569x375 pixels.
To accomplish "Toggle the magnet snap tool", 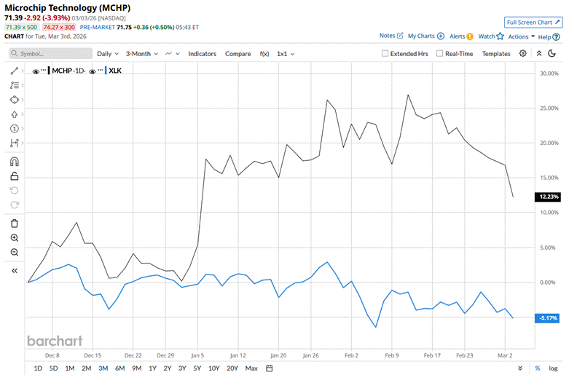I will [x=14, y=162].
